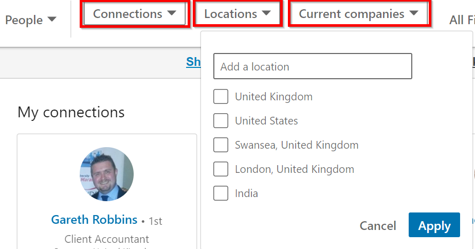Open Gareth Robbins' profile name link
The width and height of the screenshot is (475, 249).
pos(94,220)
